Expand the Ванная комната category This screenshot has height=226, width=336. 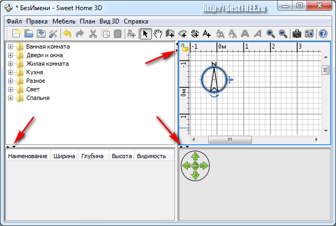[x=10, y=46]
